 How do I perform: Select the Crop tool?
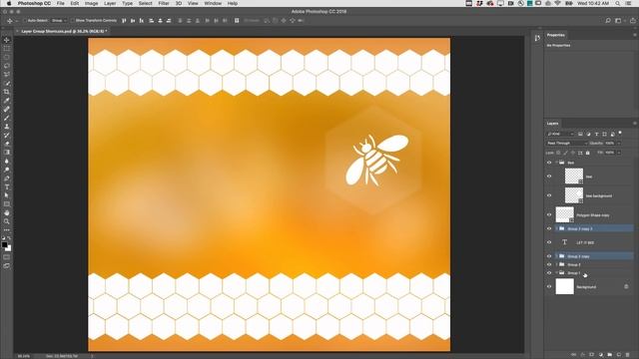click(x=7, y=92)
